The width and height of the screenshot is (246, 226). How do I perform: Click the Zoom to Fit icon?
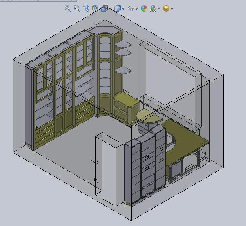[x=68, y=8]
